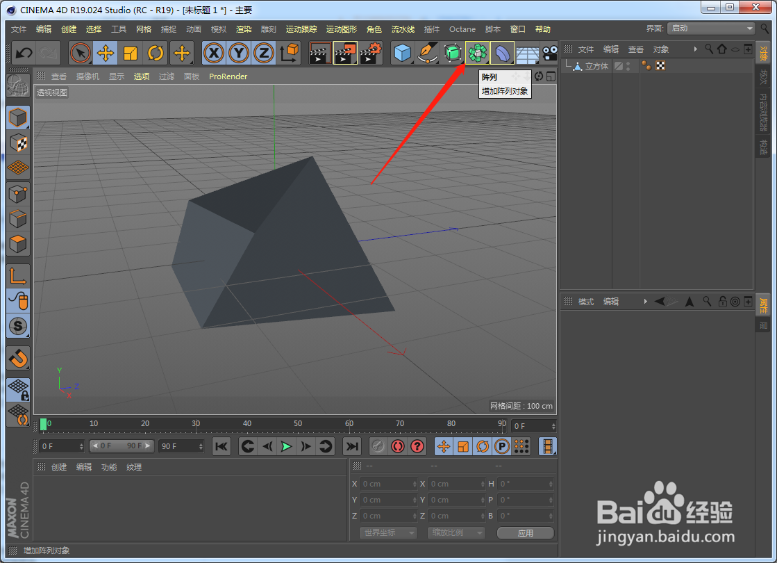The width and height of the screenshot is (777, 563).
Task: Toggle Y axis lock
Action: click(x=239, y=53)
